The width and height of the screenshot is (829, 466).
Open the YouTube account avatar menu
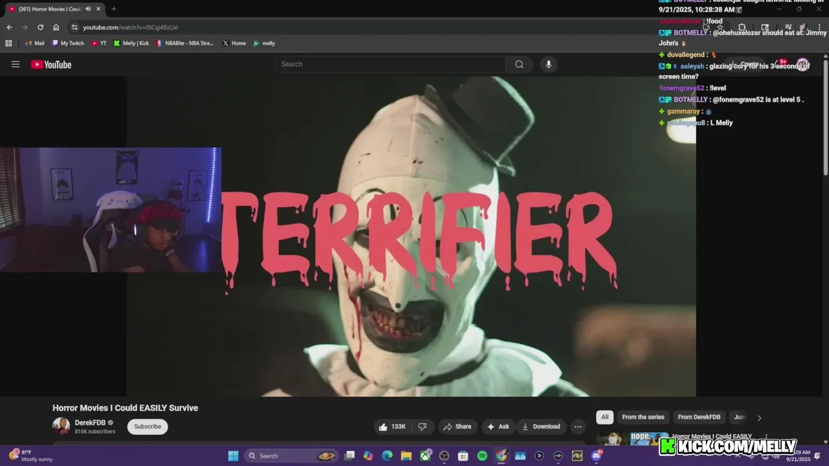tap(802, 64)
